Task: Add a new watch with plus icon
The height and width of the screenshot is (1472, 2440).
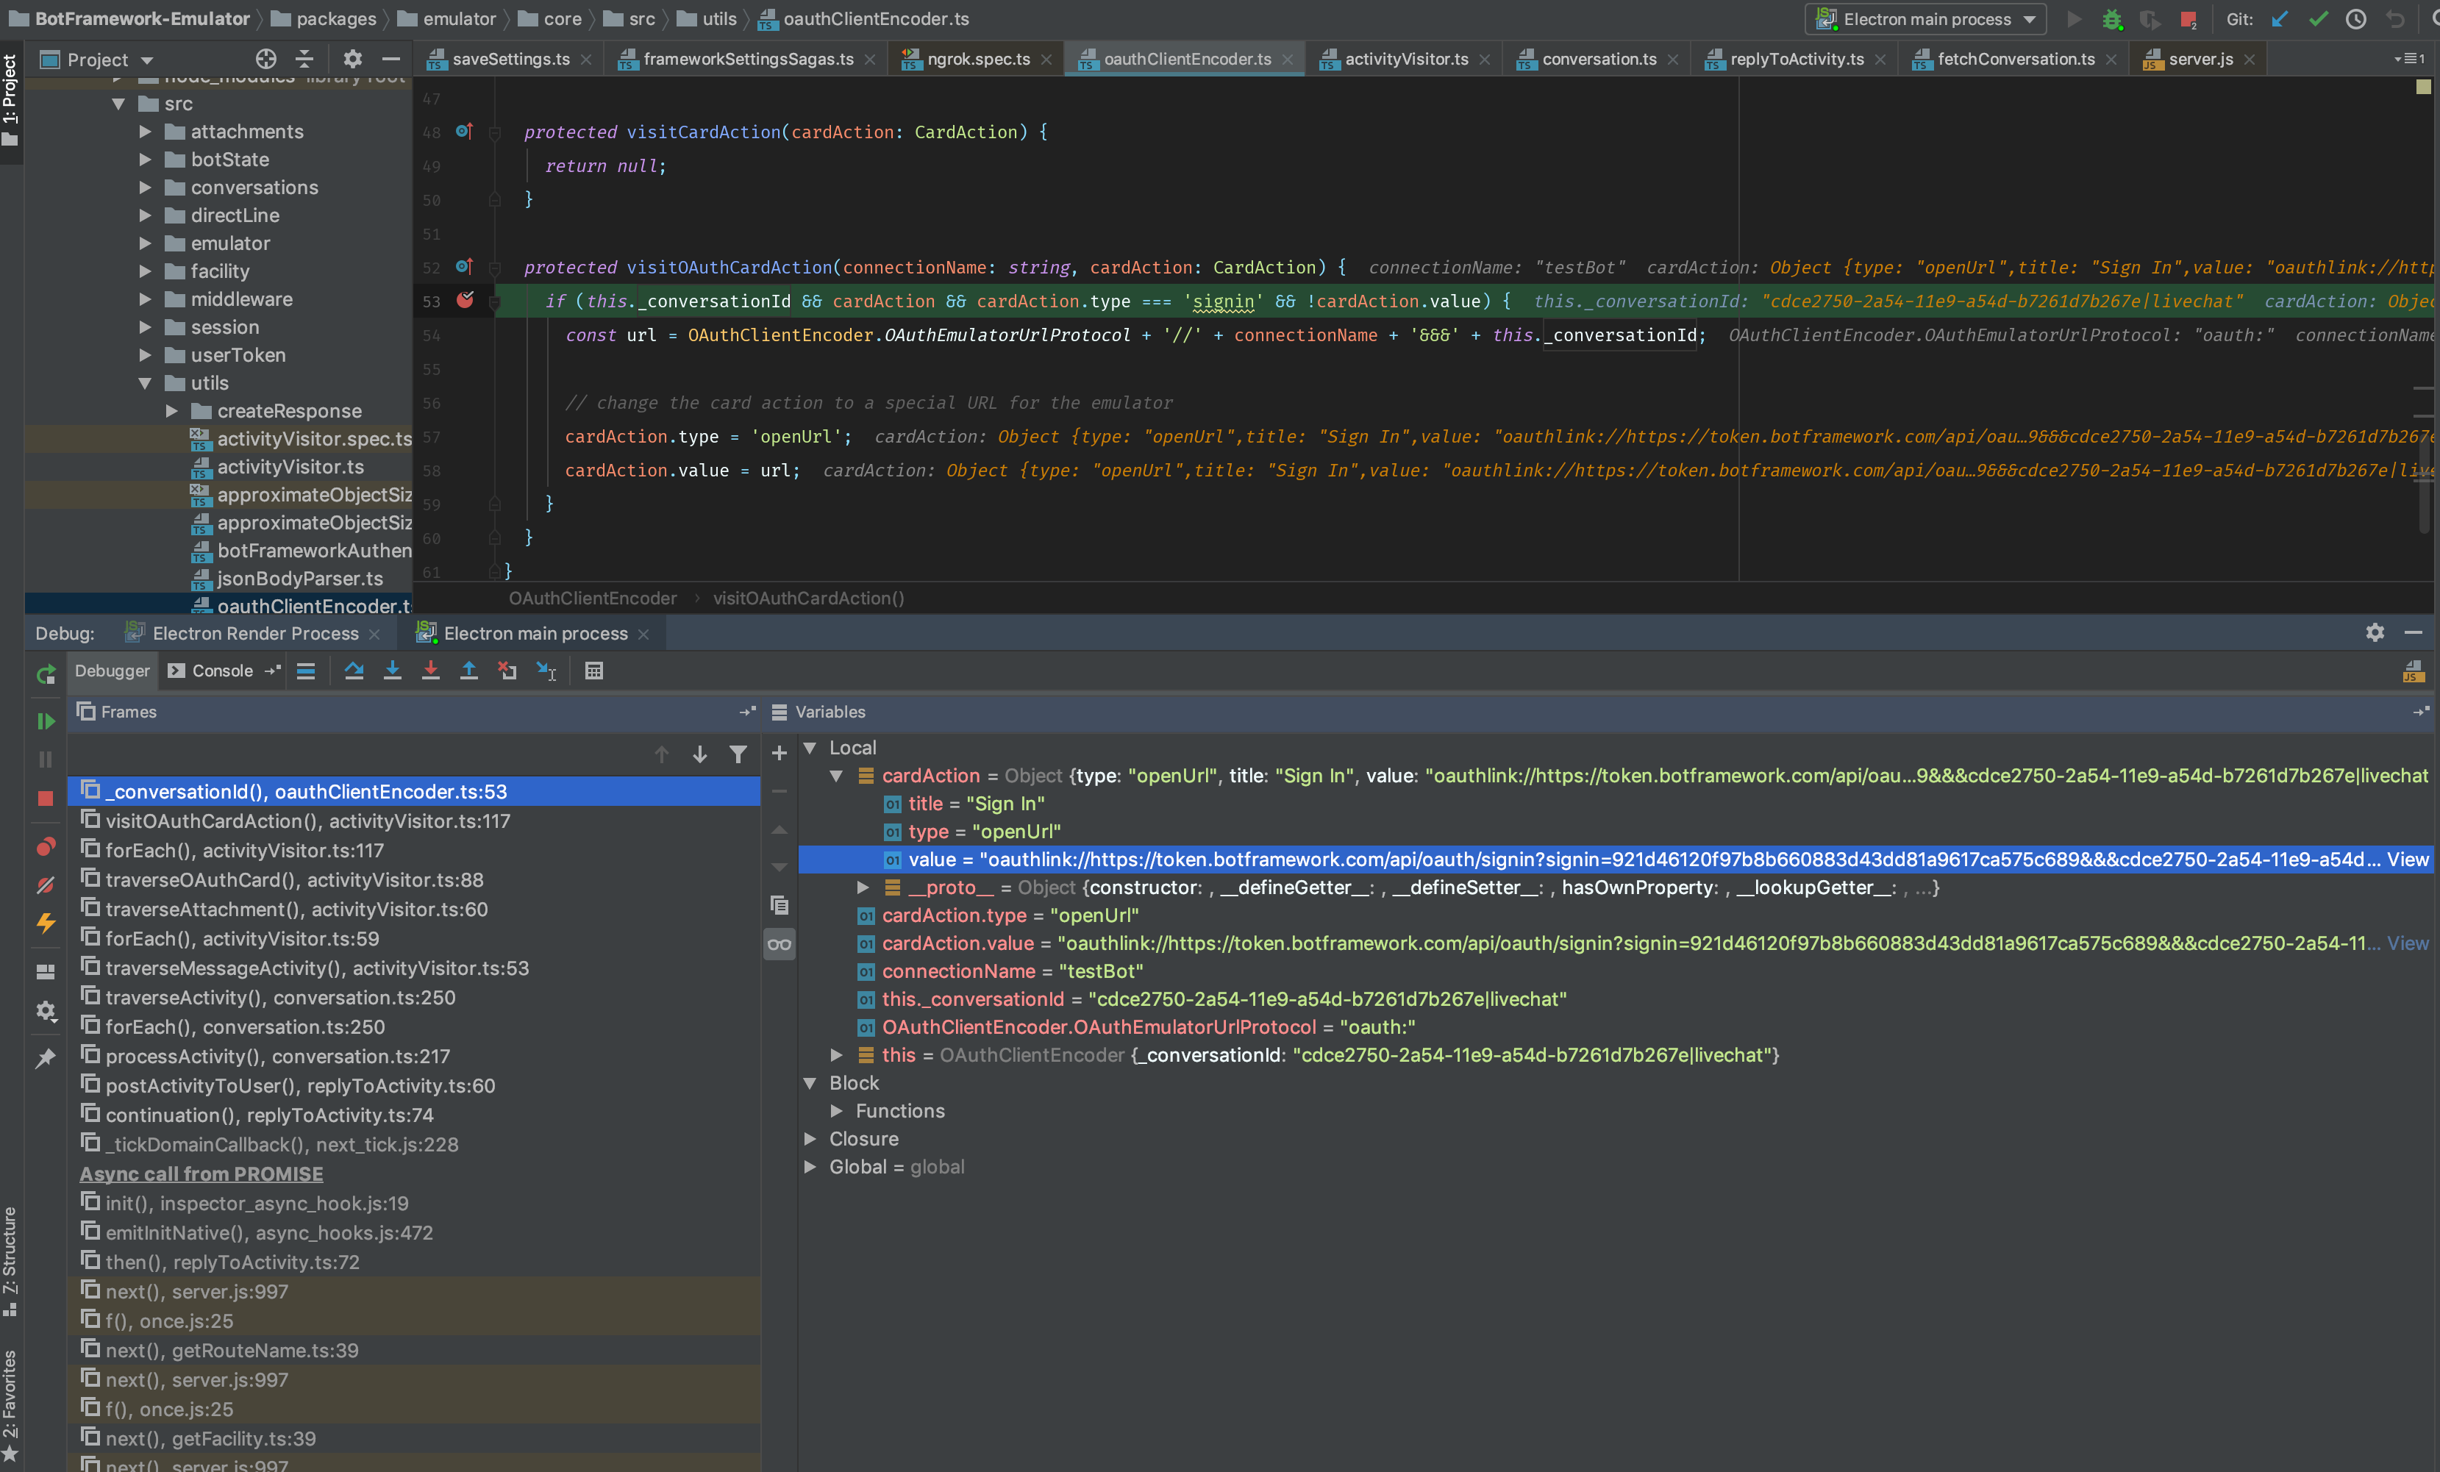Action: 780,754
